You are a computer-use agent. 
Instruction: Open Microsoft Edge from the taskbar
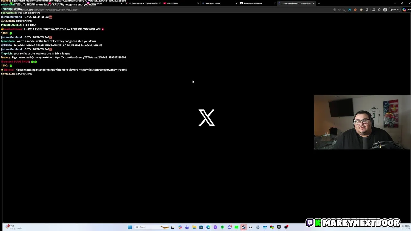coord(208,227)
